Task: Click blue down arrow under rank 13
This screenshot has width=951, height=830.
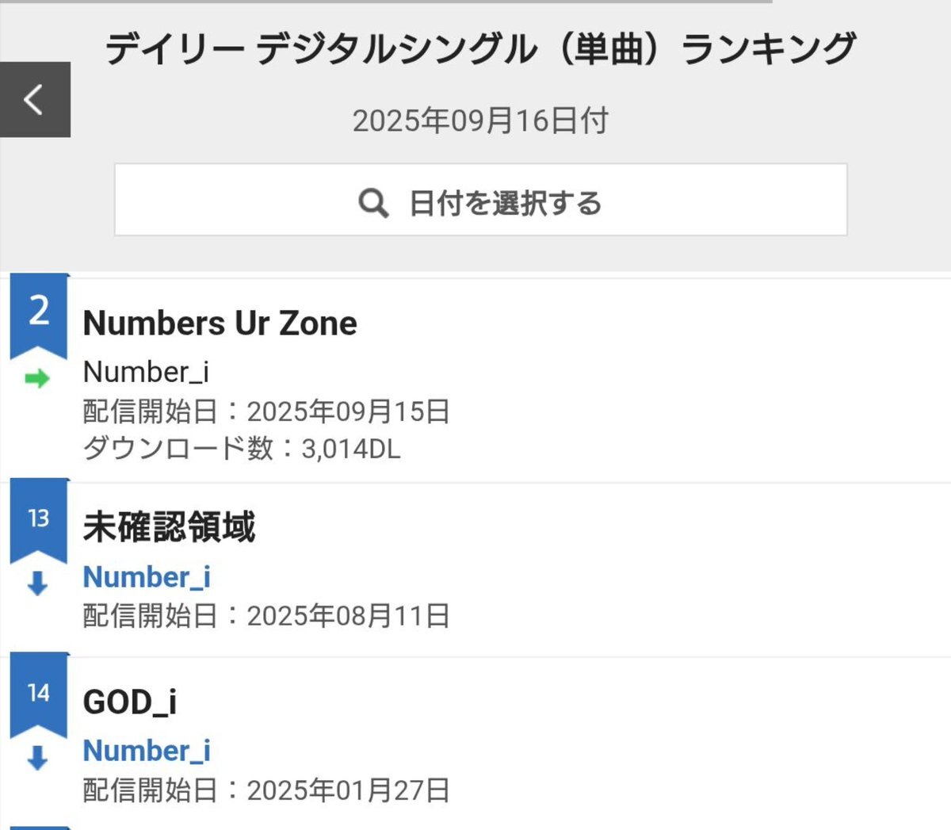Action: click(x=37, y=583)
